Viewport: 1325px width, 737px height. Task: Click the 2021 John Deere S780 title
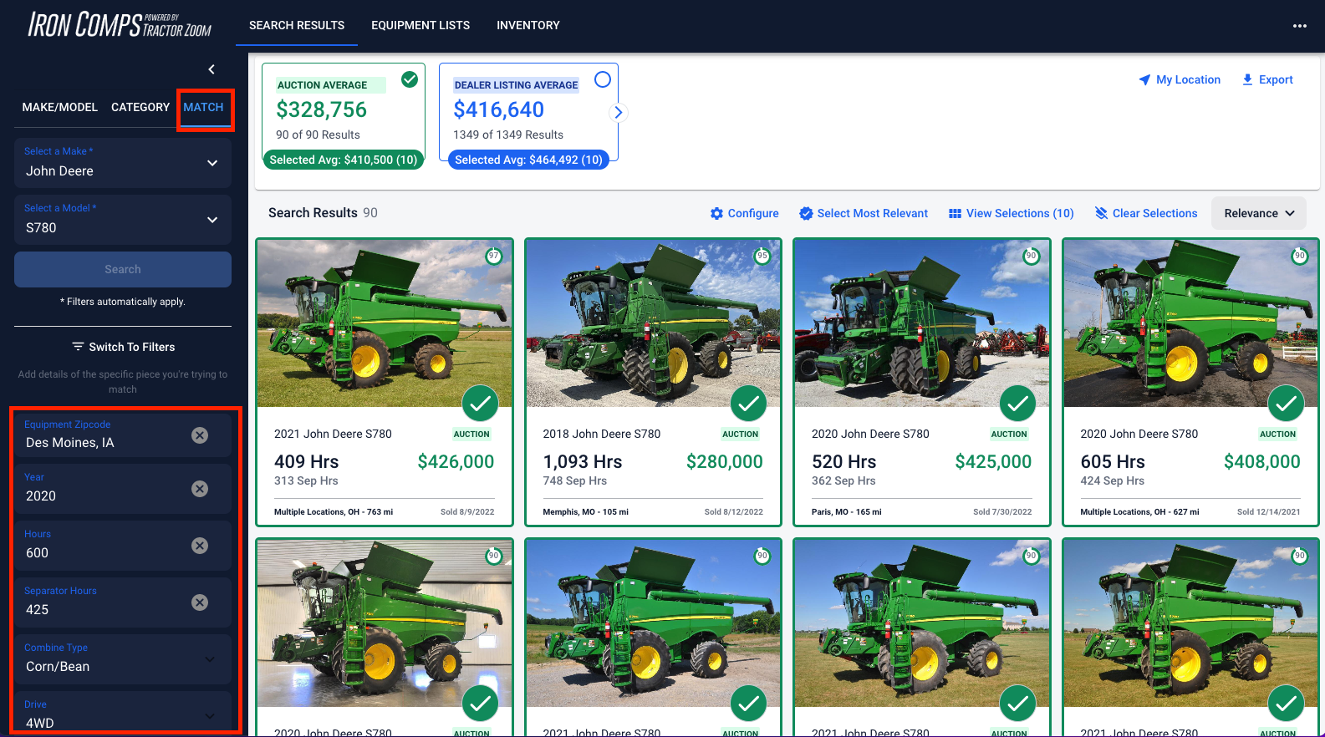coord(333,434)
